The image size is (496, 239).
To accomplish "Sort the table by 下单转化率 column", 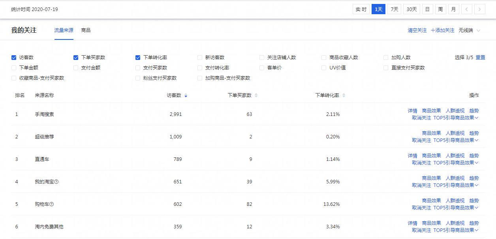I will click(343, 95).
